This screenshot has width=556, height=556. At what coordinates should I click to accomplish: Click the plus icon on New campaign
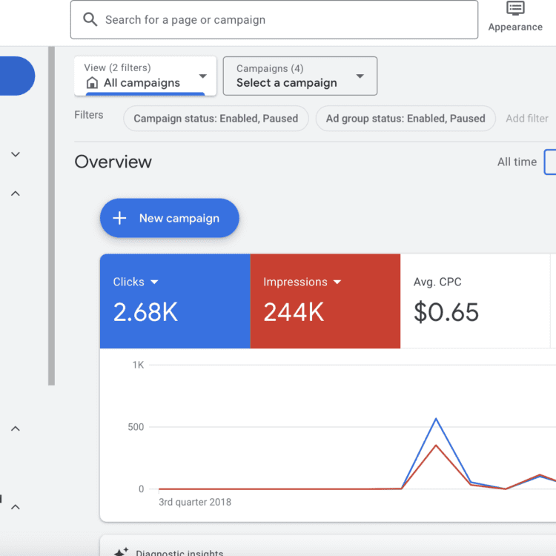(x=119, y=218)
